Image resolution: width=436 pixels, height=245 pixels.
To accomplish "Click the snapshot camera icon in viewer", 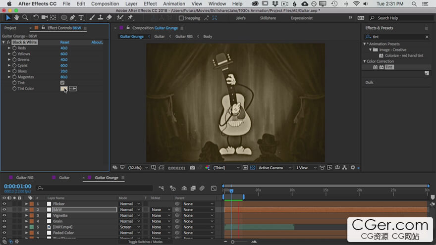I will pyautogui.click(x=192, y=168).
